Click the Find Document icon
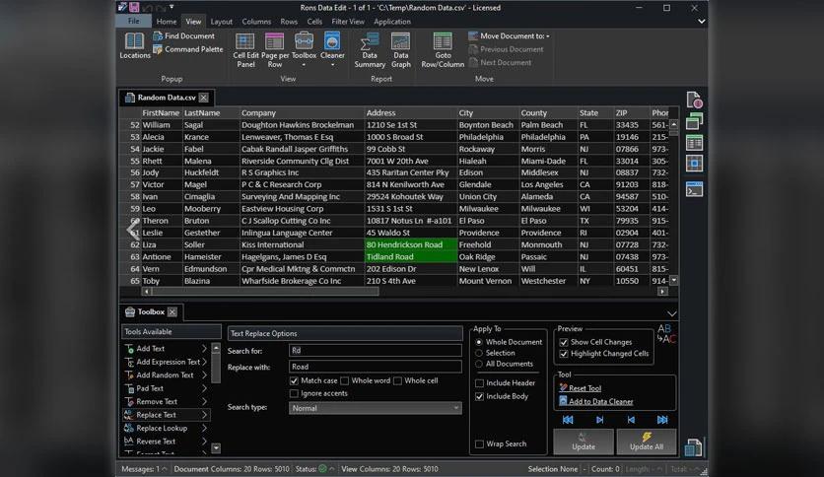 point(159,36)
